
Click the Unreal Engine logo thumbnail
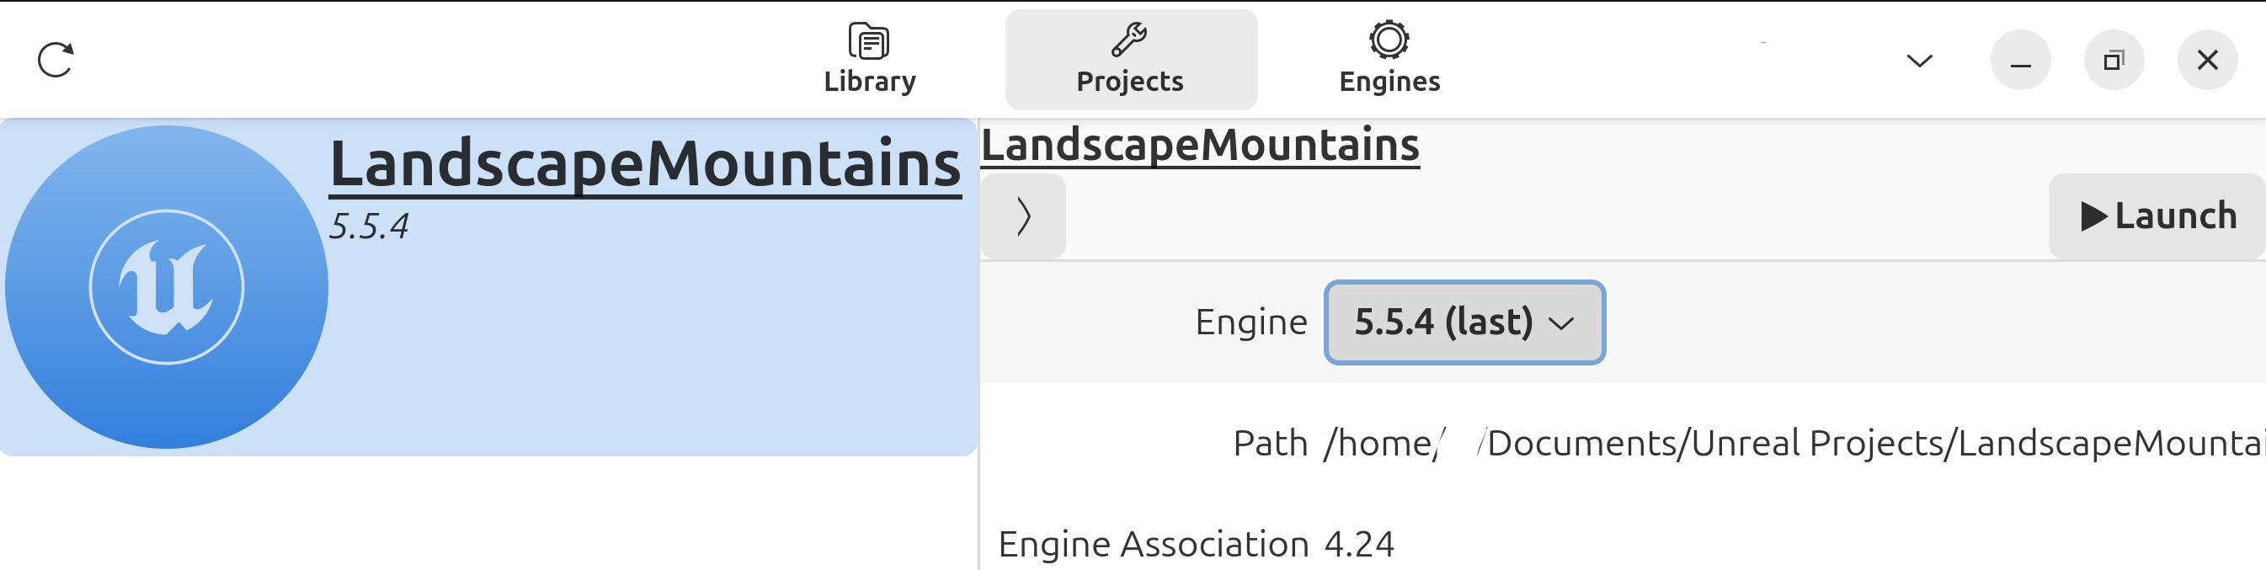(166, 287)
